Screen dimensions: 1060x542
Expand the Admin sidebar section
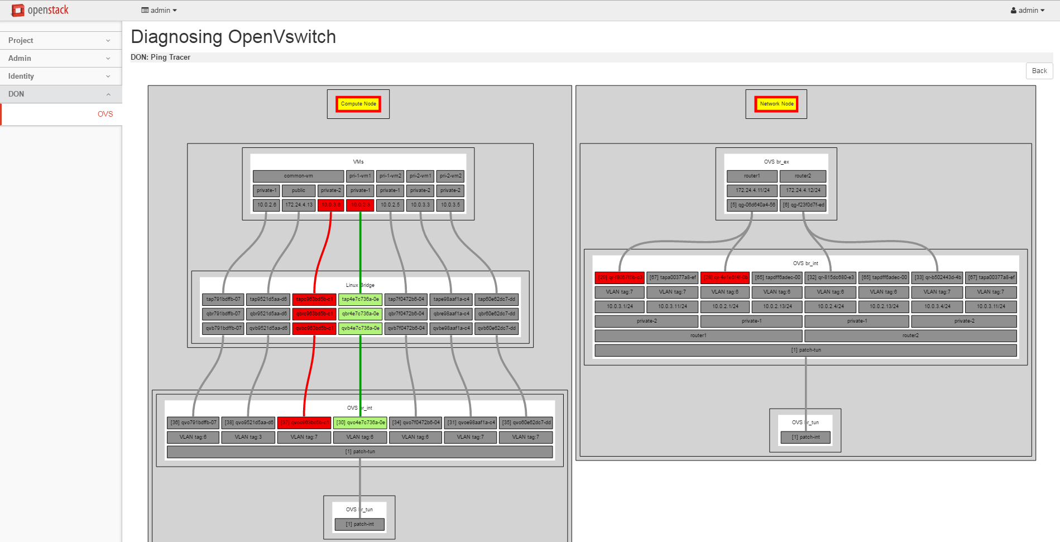60,58
